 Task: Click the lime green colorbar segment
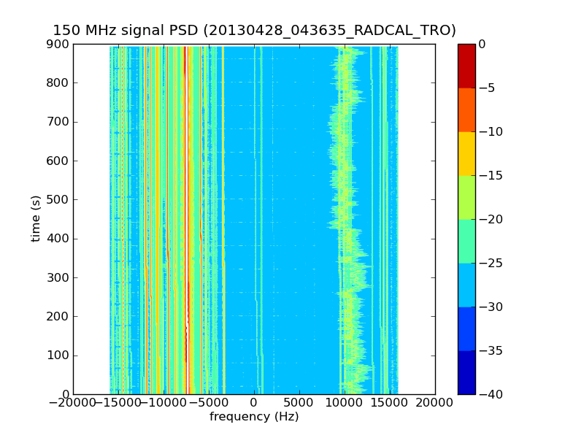coord(466,197)
